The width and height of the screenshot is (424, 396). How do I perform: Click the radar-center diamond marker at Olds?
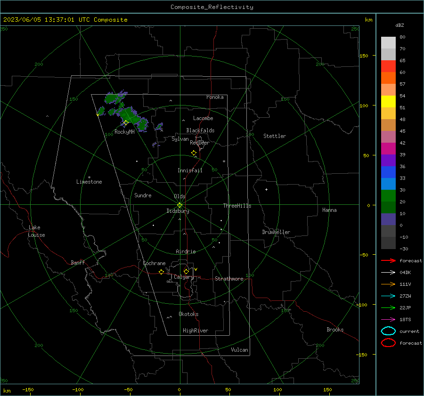coord(180,205)
